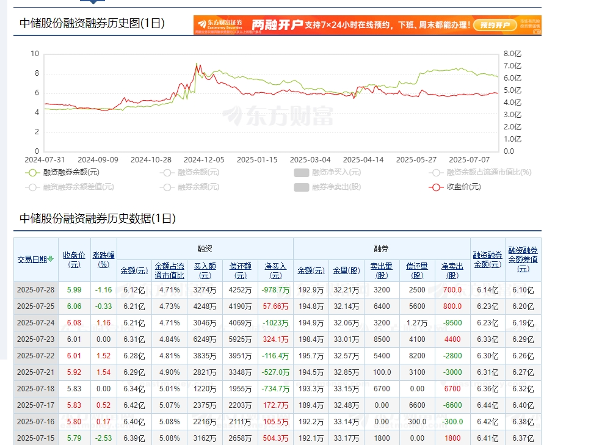
Task: Sort by 融资融券余额差值(元) header
Action: 523,259
